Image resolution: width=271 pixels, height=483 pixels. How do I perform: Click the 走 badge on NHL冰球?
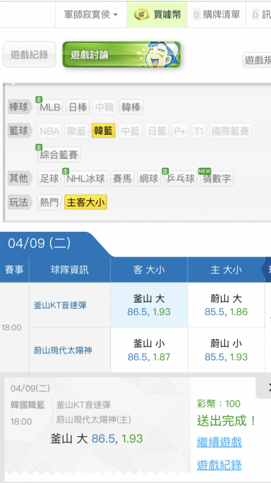66,171
